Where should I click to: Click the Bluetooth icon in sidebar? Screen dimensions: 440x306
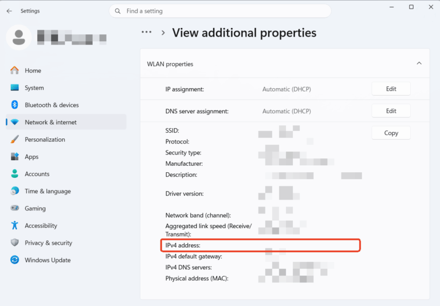pos(14,105)
